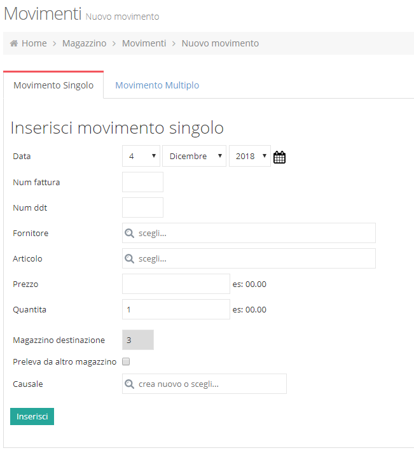Select the Movimento Singolo tab
The height and width of the screenshot is (455, 414).
53,85
